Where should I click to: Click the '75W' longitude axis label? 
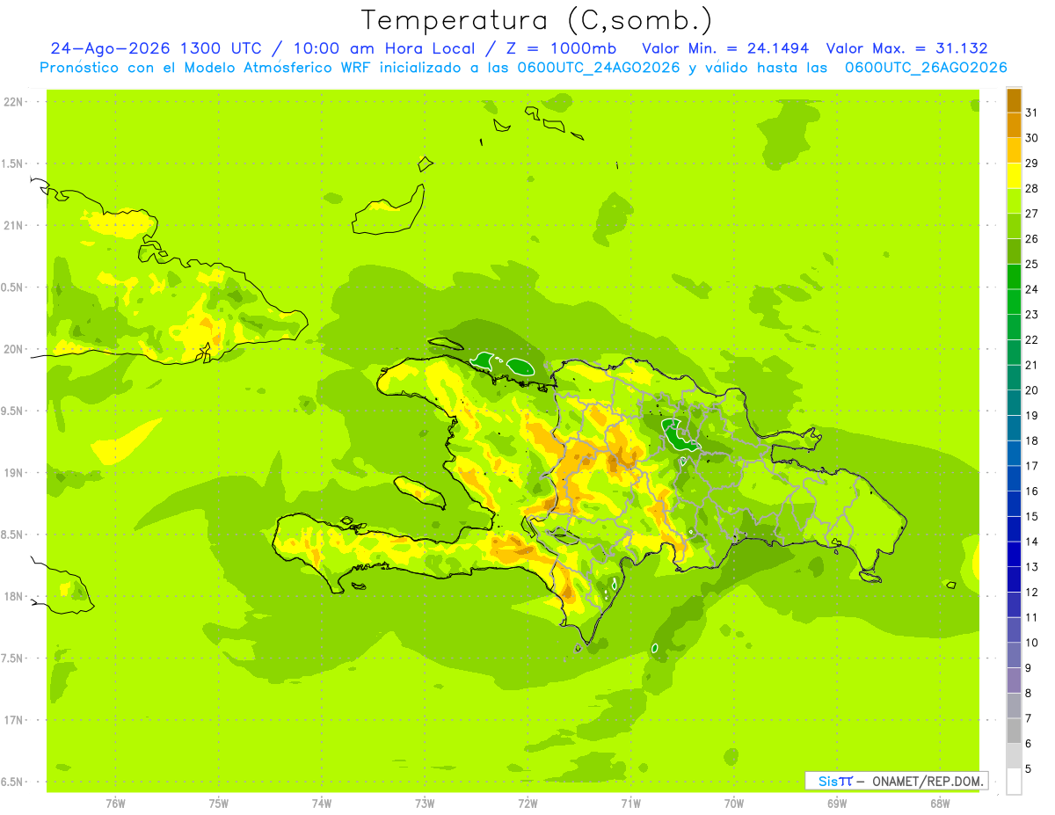tap(219, 804)
